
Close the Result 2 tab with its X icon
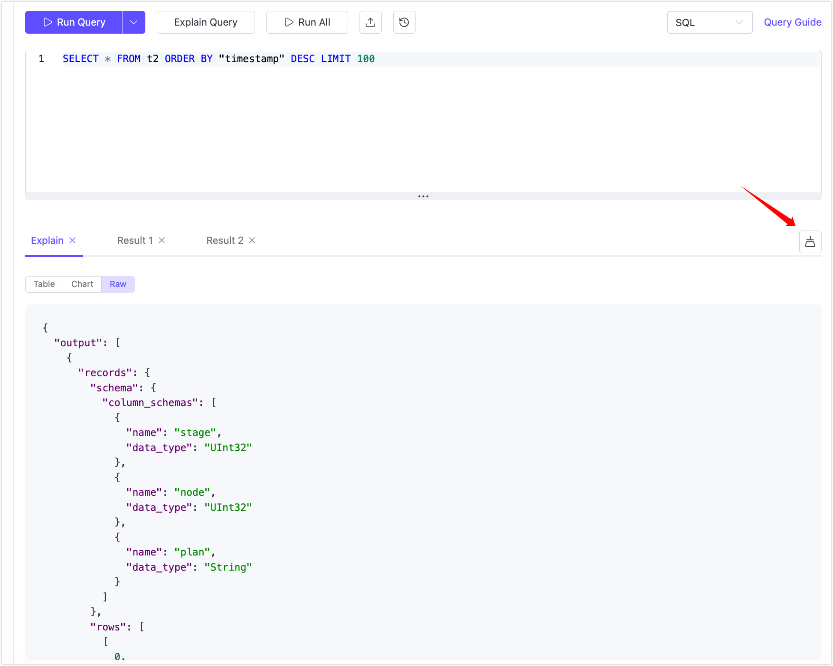tap(251, 240)
